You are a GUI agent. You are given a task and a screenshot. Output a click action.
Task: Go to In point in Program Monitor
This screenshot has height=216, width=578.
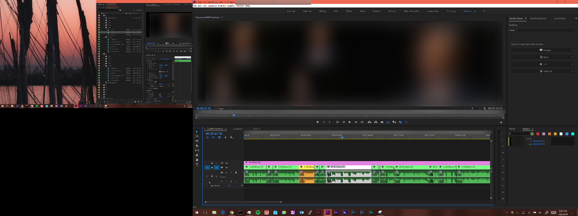337,122
